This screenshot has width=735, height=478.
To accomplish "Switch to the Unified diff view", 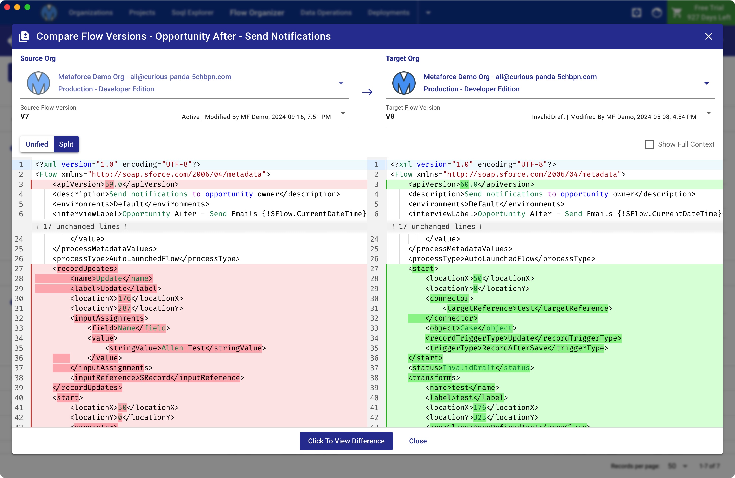I will tap(37, 144).
